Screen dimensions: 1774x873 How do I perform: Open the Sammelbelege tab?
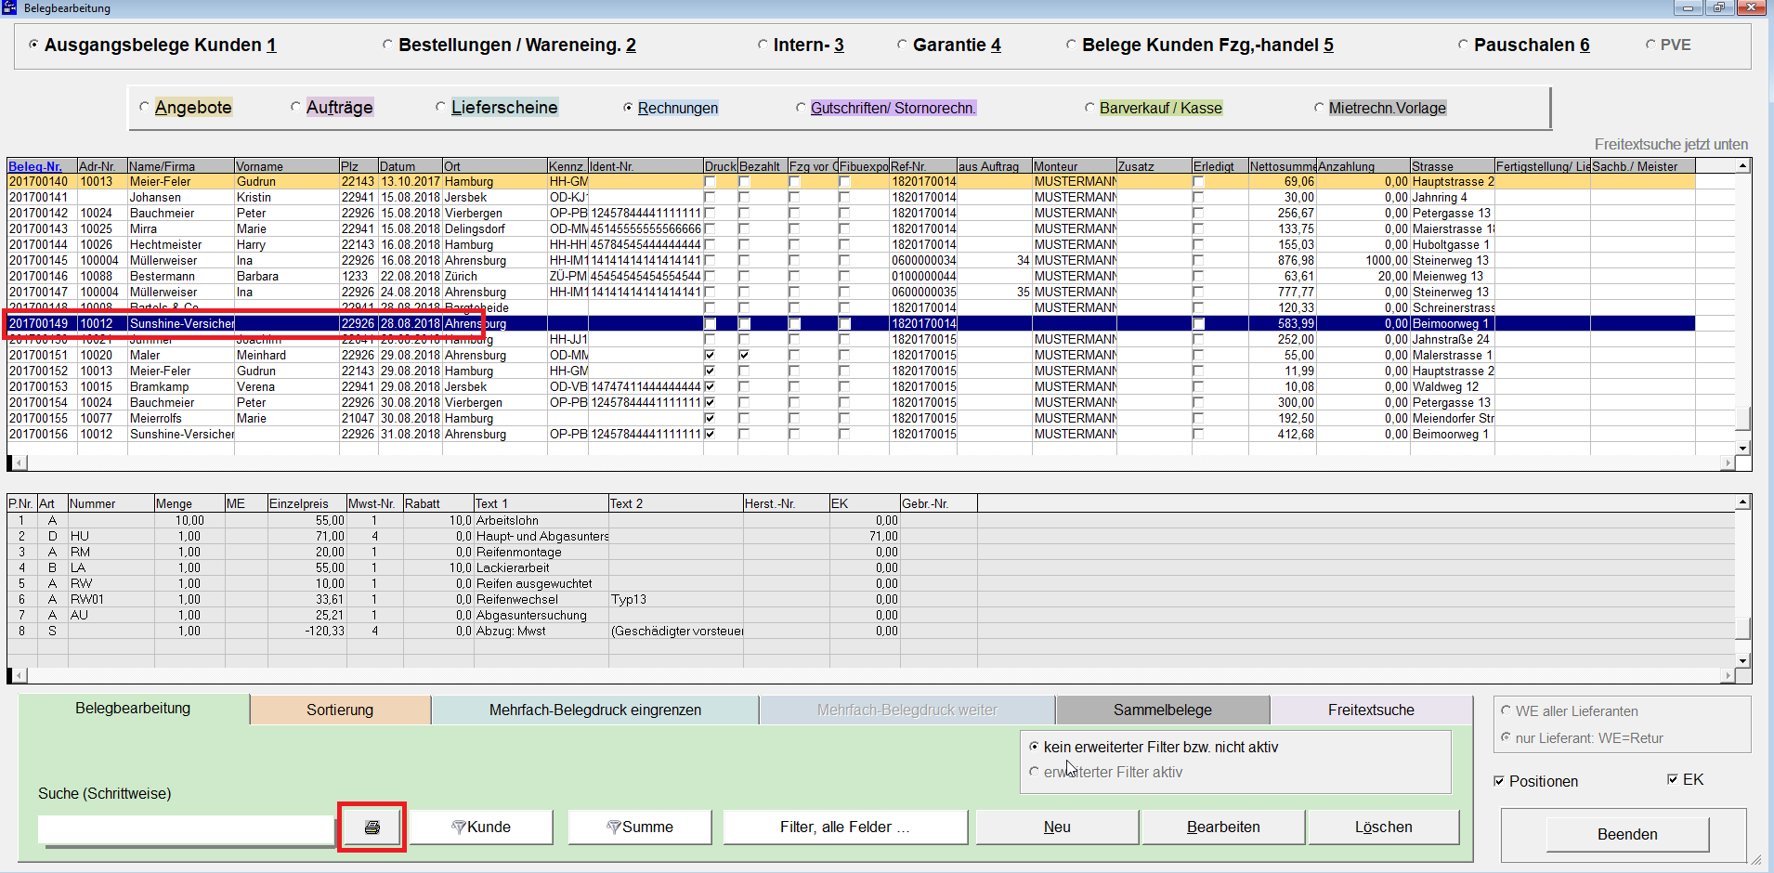click(x=1163, y=710)
